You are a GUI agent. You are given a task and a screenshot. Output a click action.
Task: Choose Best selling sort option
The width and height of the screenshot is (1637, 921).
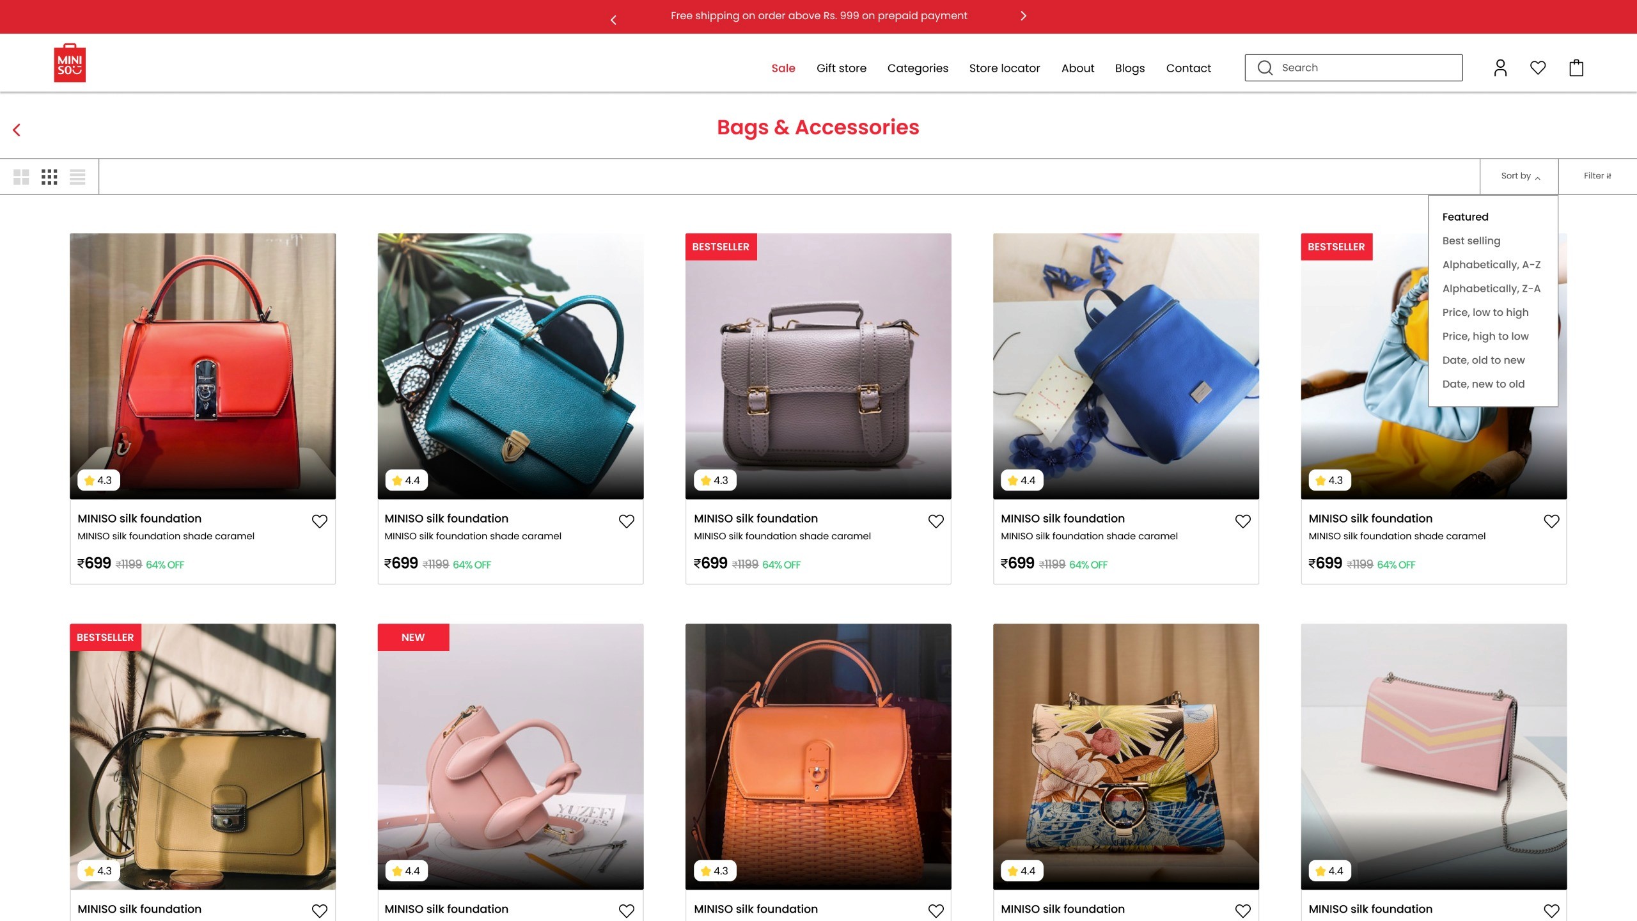coord(1471,240)
